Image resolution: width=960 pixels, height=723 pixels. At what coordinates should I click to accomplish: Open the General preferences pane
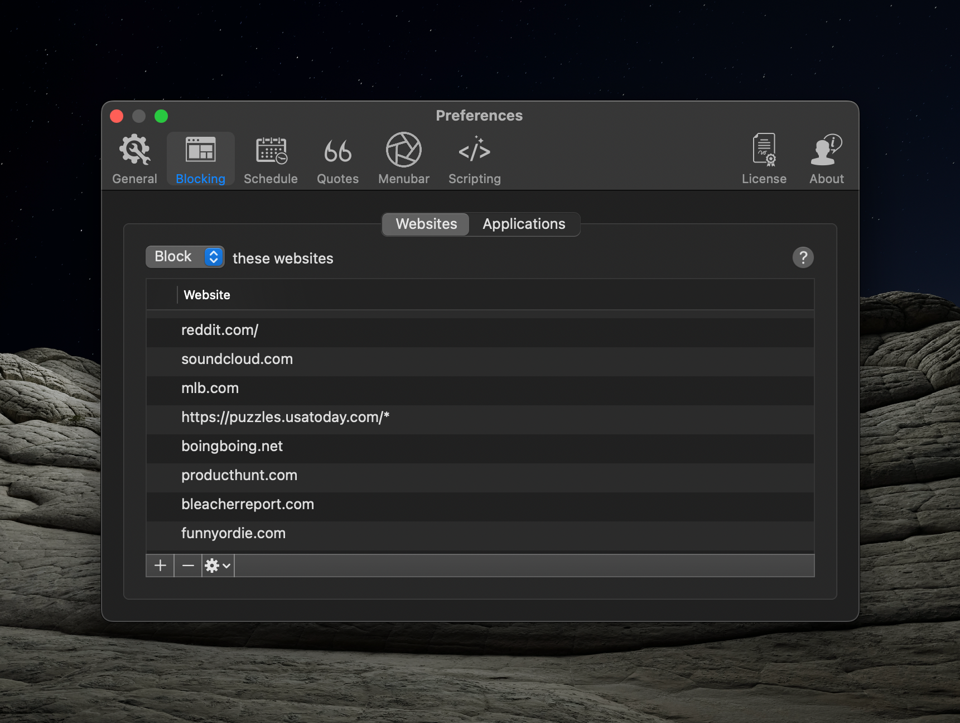coord(134,159)
